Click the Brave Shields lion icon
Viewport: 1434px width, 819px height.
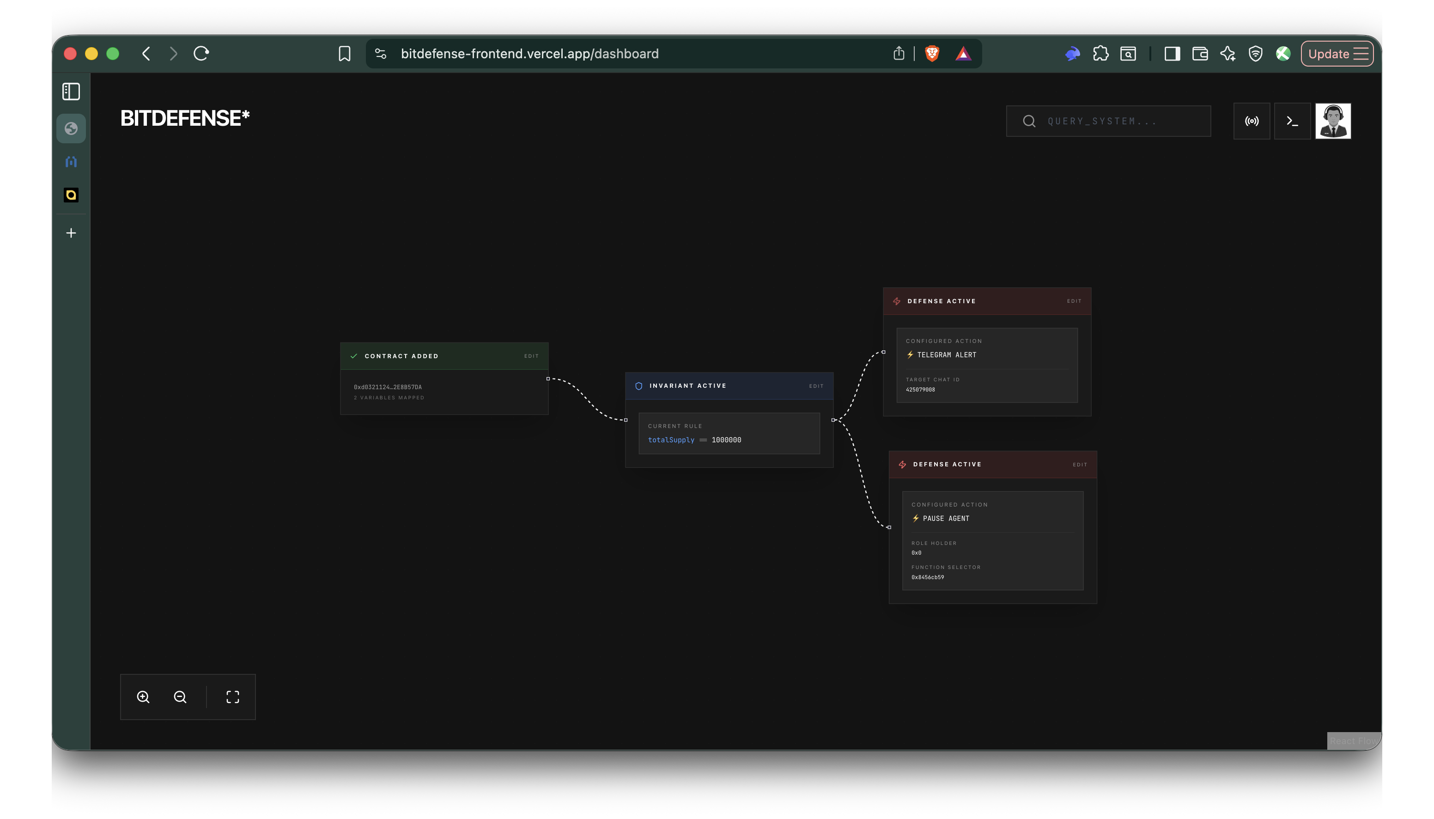[x=932, y=54]
